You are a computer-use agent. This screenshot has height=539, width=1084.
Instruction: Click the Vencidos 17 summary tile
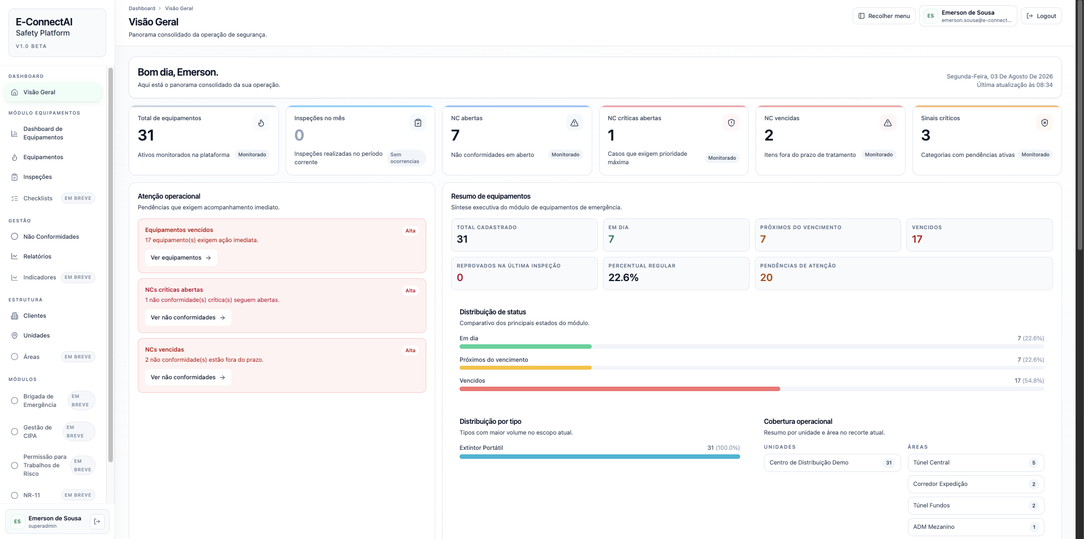click(979, 235)
